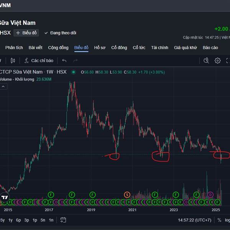Click the 2015 label on time axis
Screen dimensions: 230x230
pyautogui.click(x=8, y=210)
